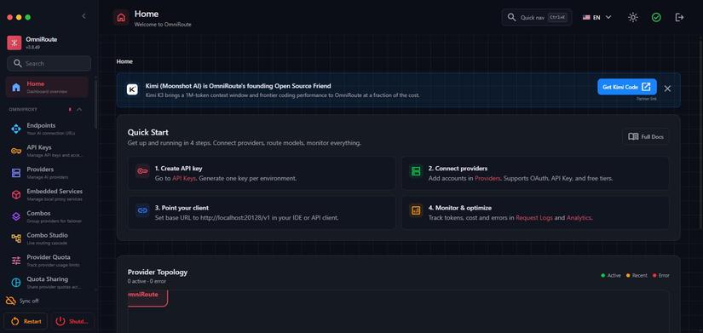Click the OmniRoute logo icon
Image resolution: width=703 pixels, height=333 pixels.
pyautogui.click(x=14, y=43)
